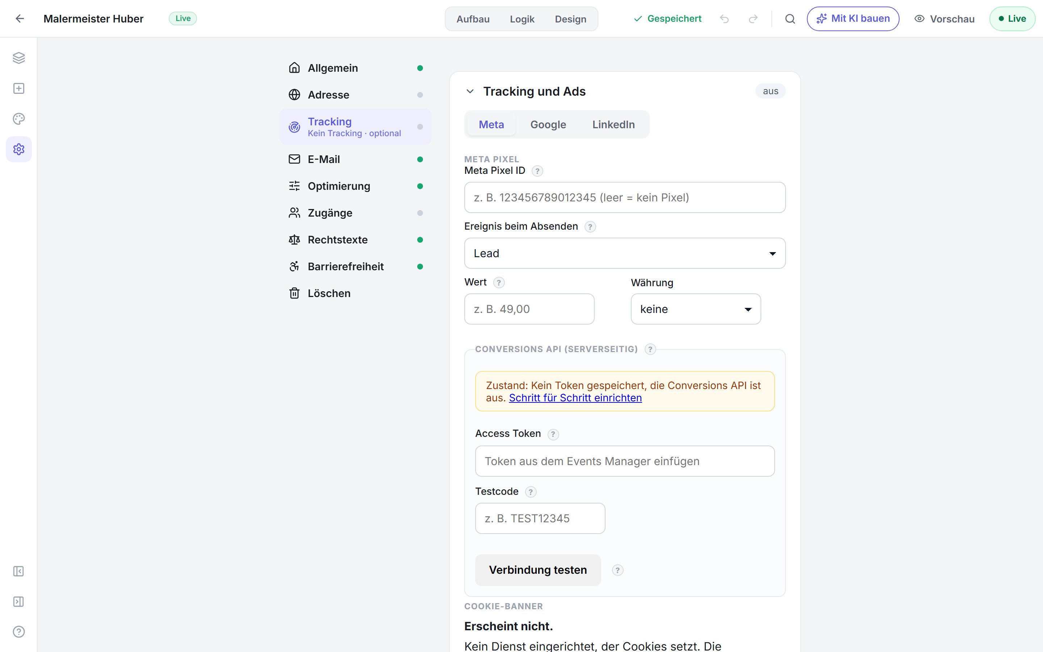Screen dimensions: 1043x652
Task: Open the Allgemein settings section
Action: tap(356, 68)
